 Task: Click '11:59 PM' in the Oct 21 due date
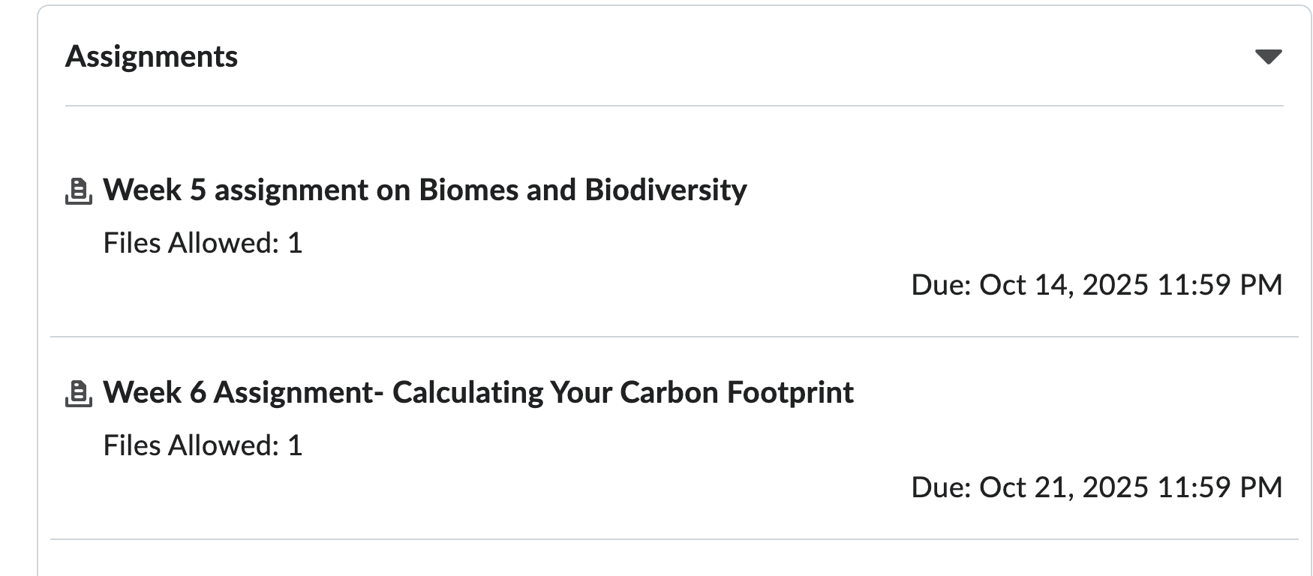(x=1219, y=487)
